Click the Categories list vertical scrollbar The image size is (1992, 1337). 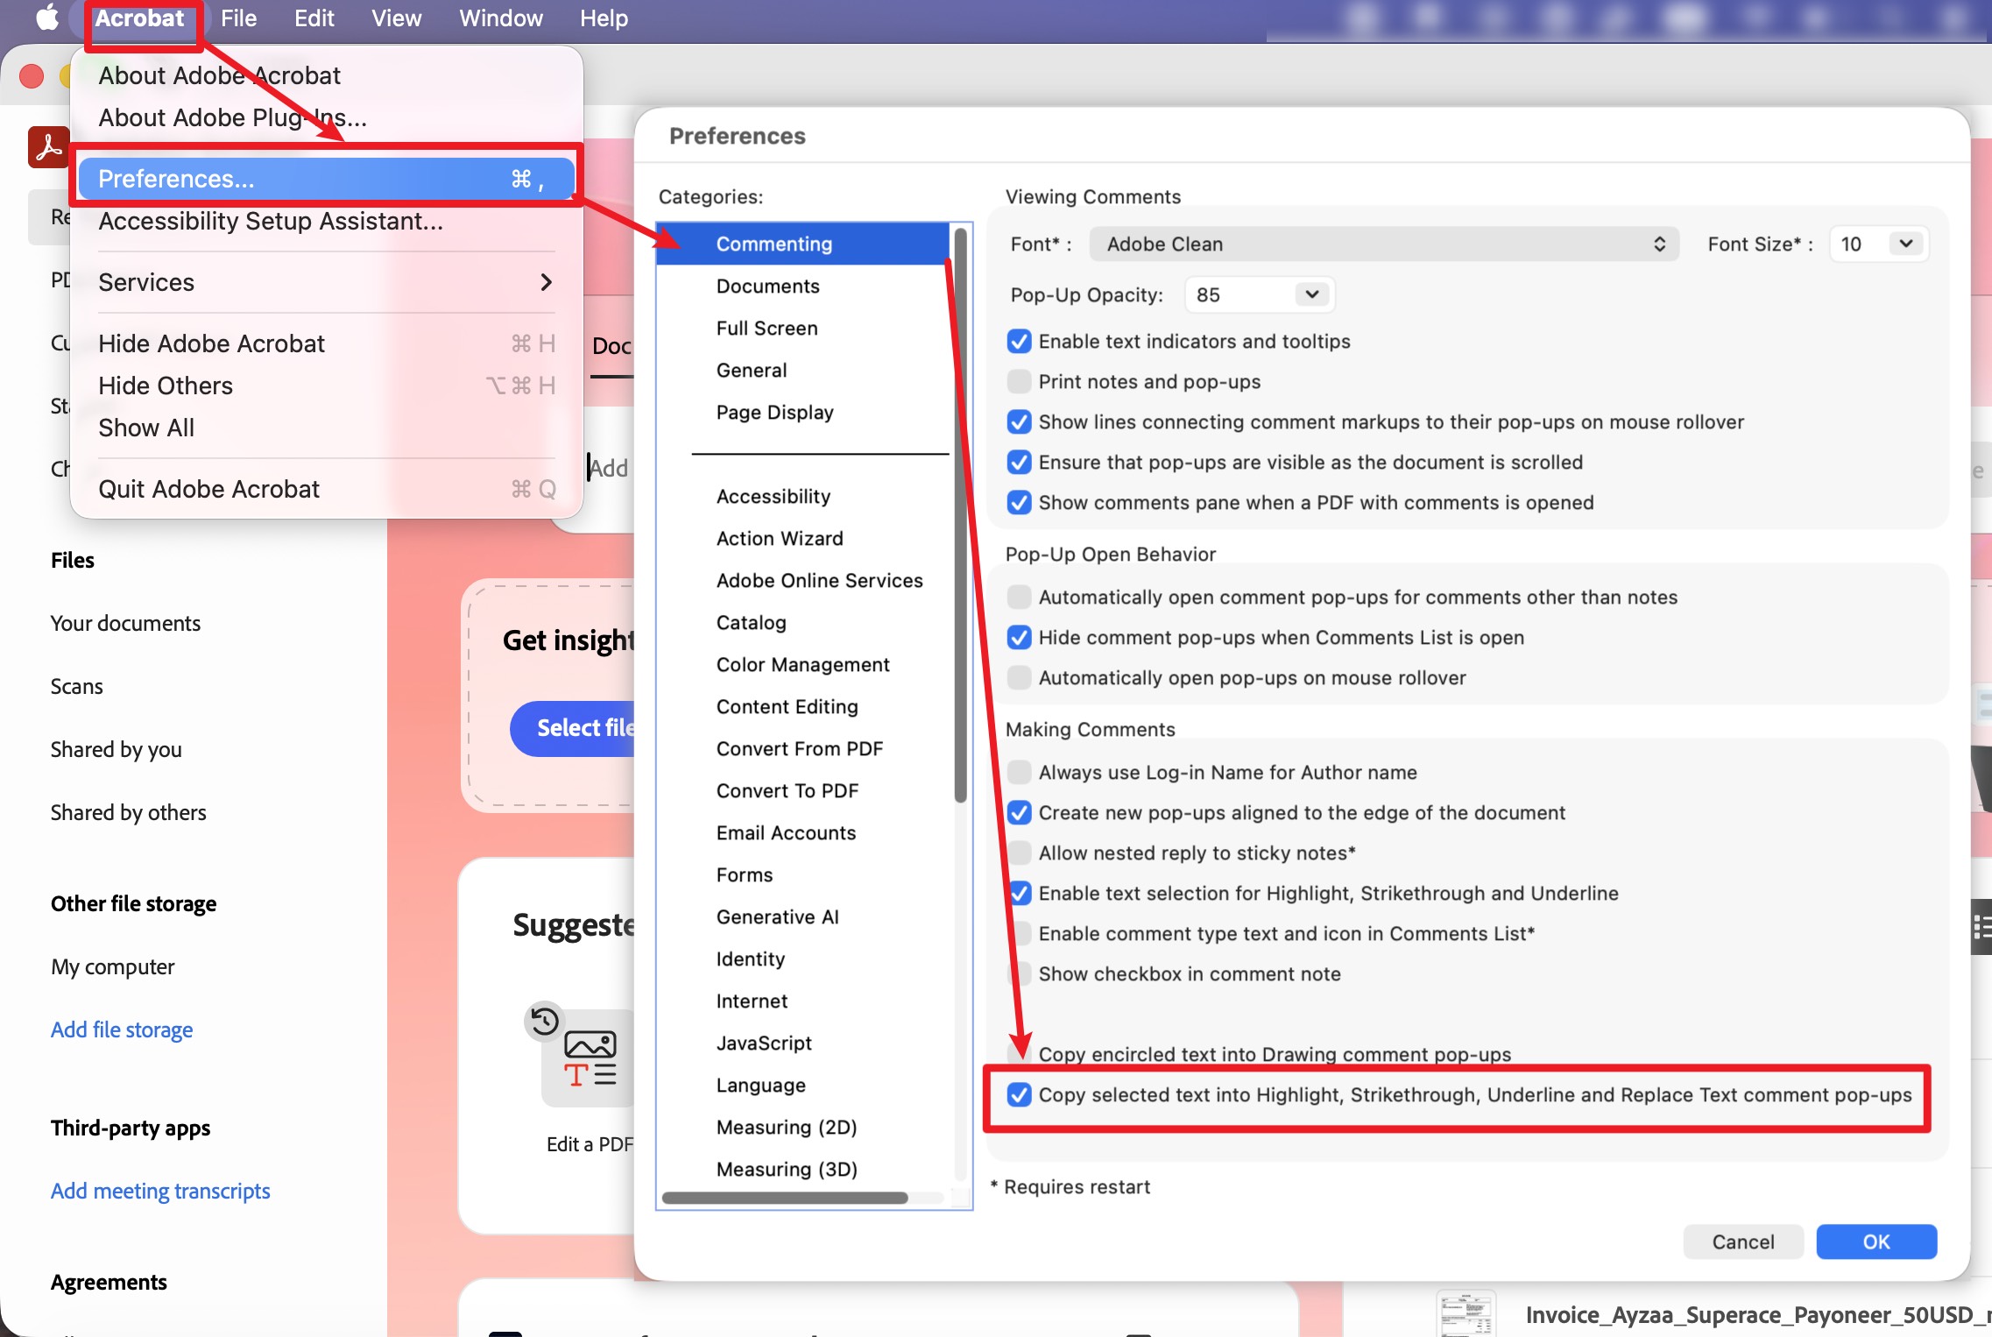(961, 515)
